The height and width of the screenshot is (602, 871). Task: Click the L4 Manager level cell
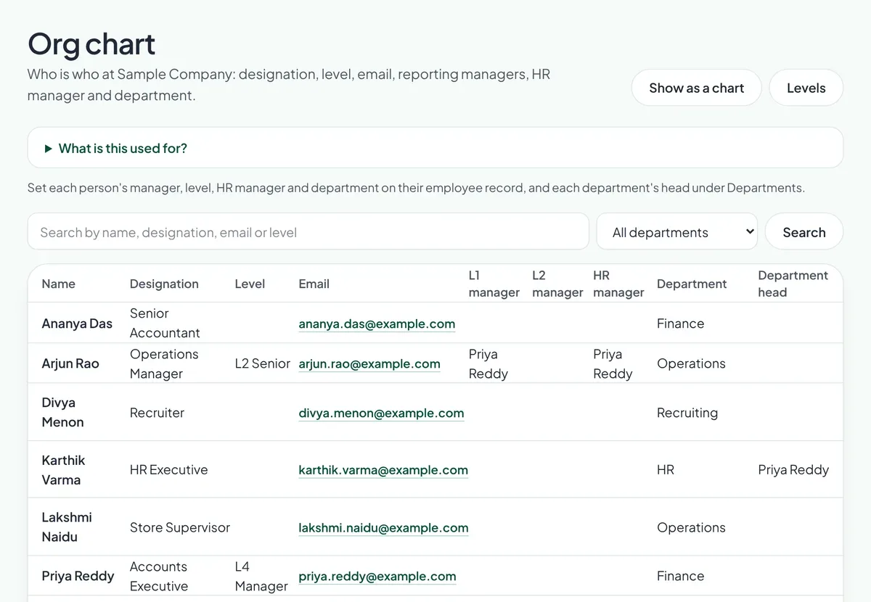pos(261,576)
